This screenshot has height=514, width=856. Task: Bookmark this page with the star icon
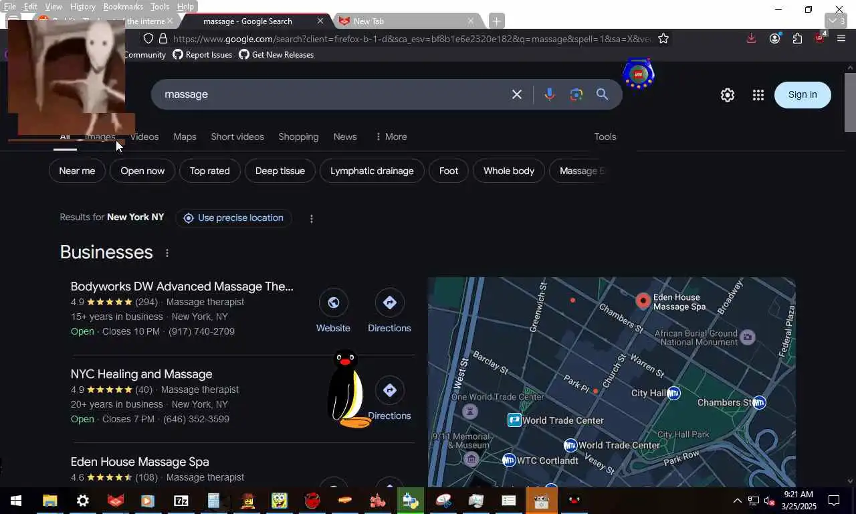(x=663, y=39)
